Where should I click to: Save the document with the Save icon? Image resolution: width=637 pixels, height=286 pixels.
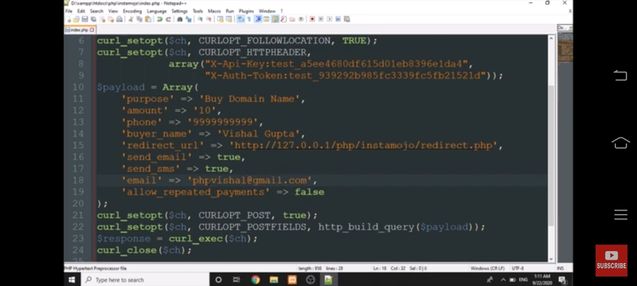pyautogui.click(x=84, y=19)
